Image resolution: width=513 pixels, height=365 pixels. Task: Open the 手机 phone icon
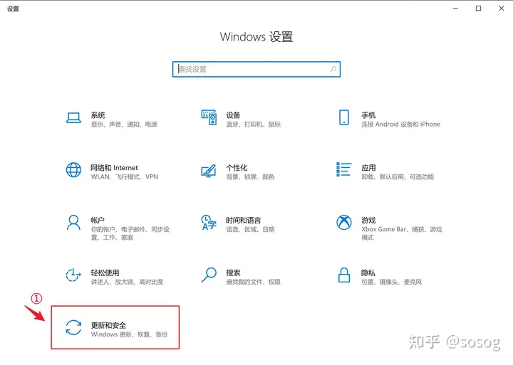(x=344, y=117)
